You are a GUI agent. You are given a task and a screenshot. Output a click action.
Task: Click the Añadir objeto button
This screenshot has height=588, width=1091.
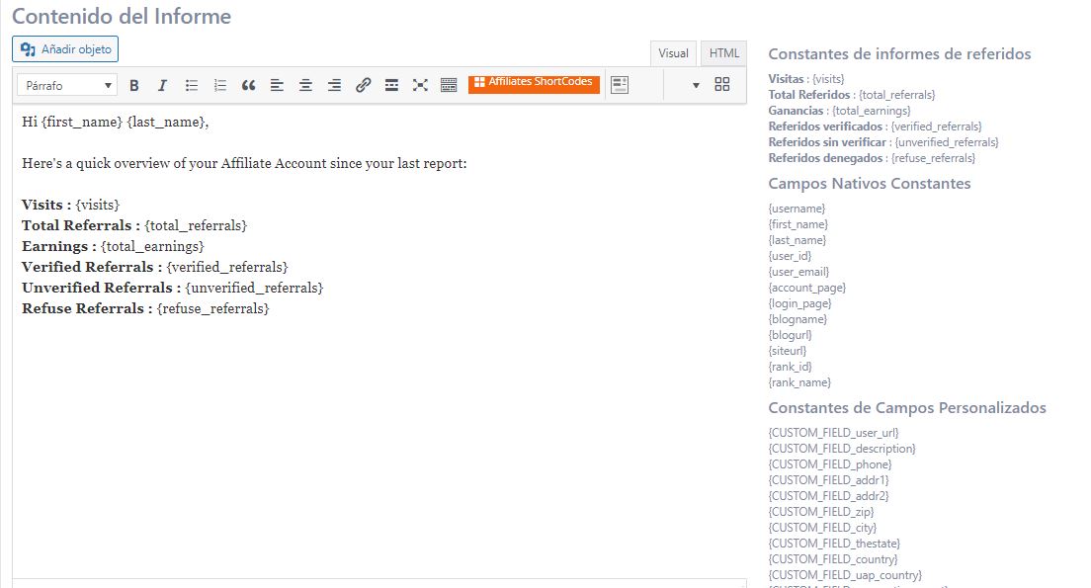click(65, 48)
